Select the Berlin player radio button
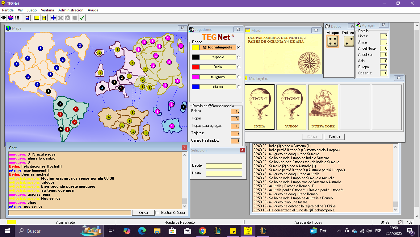The height and width of the screenshot is (237, 420). [238, 67]
